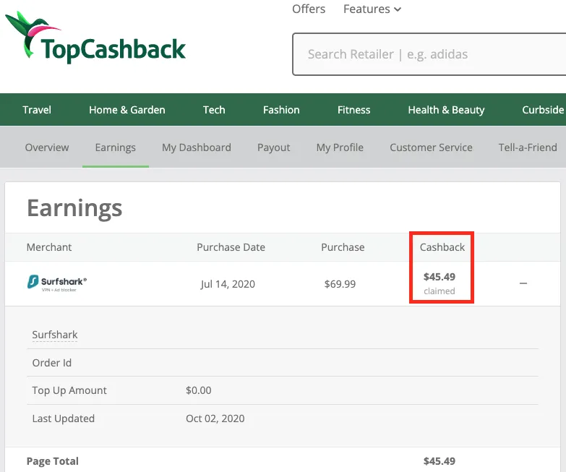Open the Fashion category

point(281,110)
